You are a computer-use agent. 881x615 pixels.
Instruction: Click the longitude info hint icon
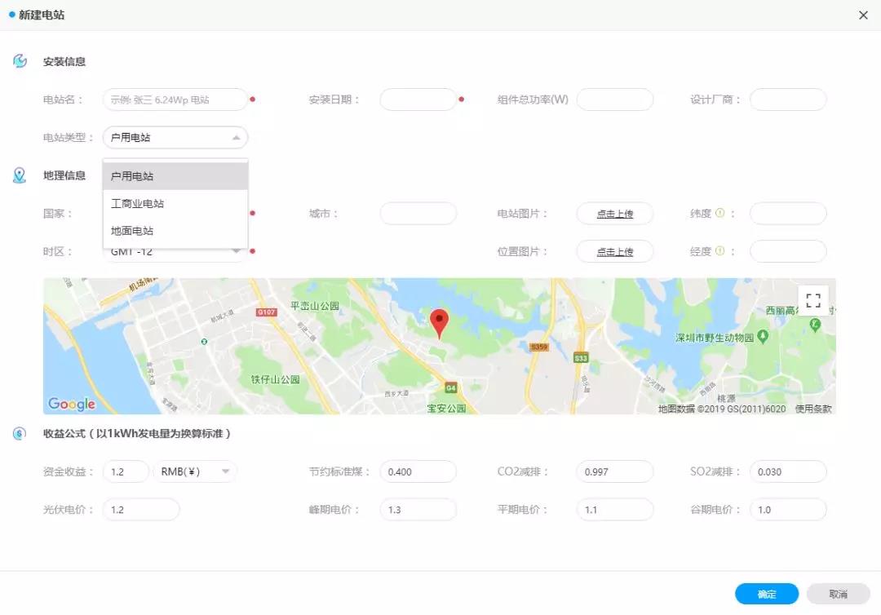[x=719, y=251]
